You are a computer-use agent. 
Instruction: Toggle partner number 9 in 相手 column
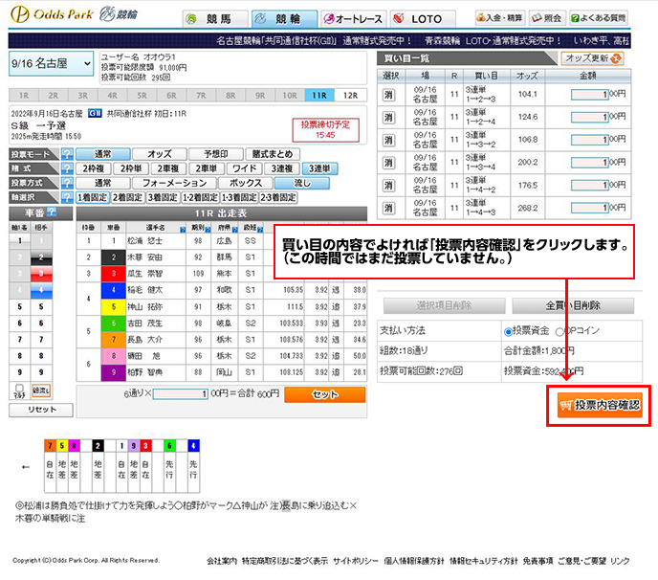point(41,372)
